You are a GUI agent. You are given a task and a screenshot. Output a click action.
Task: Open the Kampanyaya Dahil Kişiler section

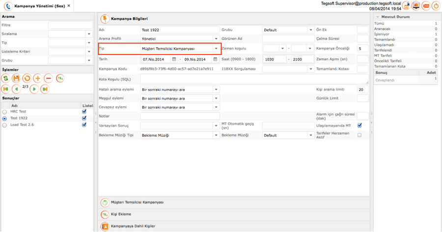tap(133, 226)
